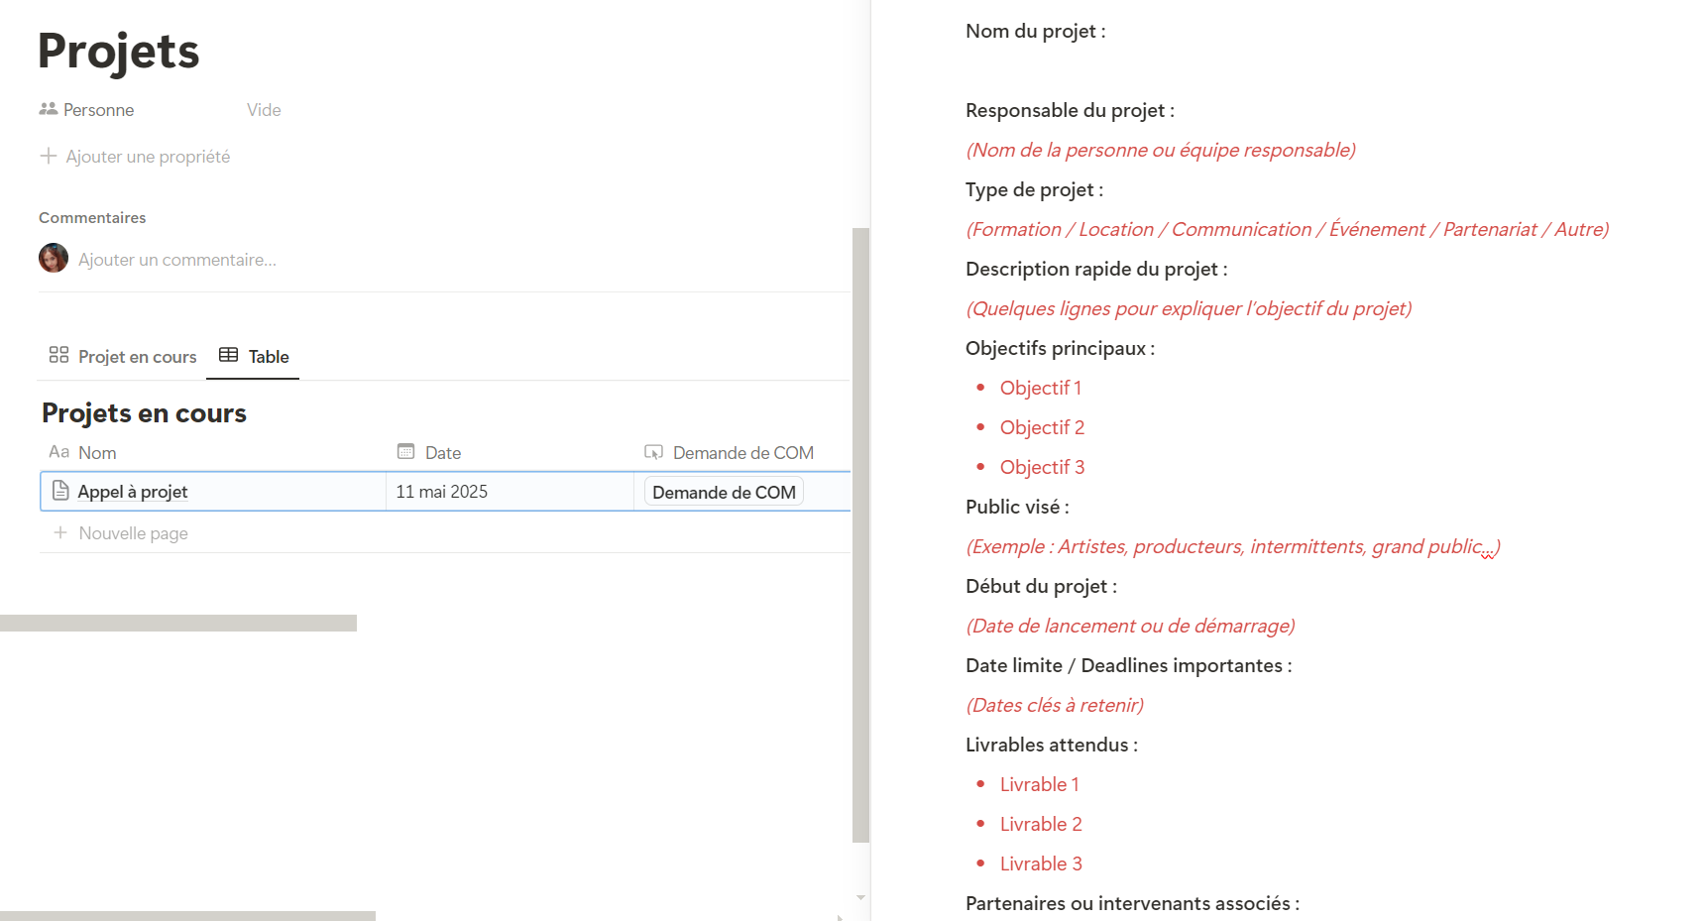Screen dimensions: 1705x921
Task: Open the Appel à projet page link
Action: (x=133, y=492)
